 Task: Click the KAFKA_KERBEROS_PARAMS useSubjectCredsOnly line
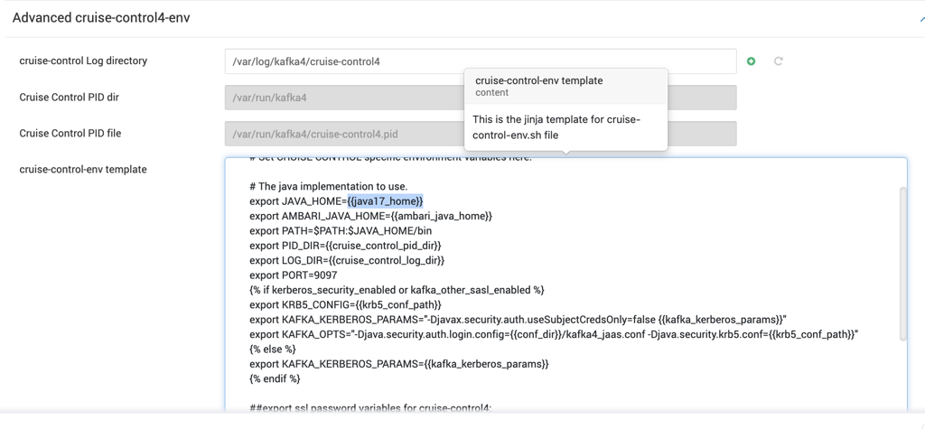coord(519,319)
